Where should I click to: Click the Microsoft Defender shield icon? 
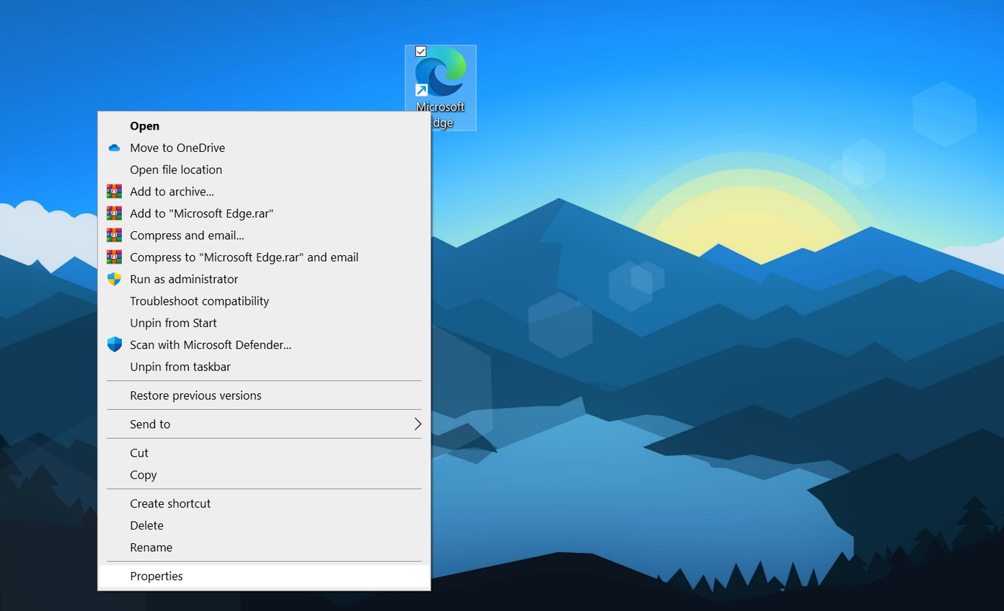[114, 345]
